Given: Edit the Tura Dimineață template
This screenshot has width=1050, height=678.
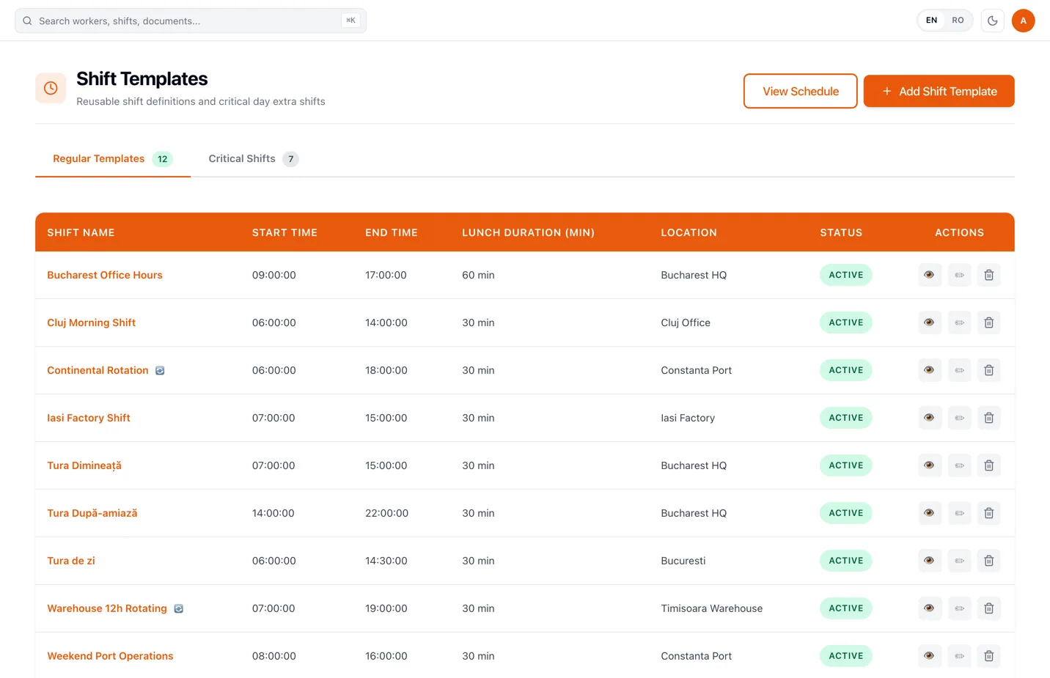Looking at the screenshot, I should [959, 465].
